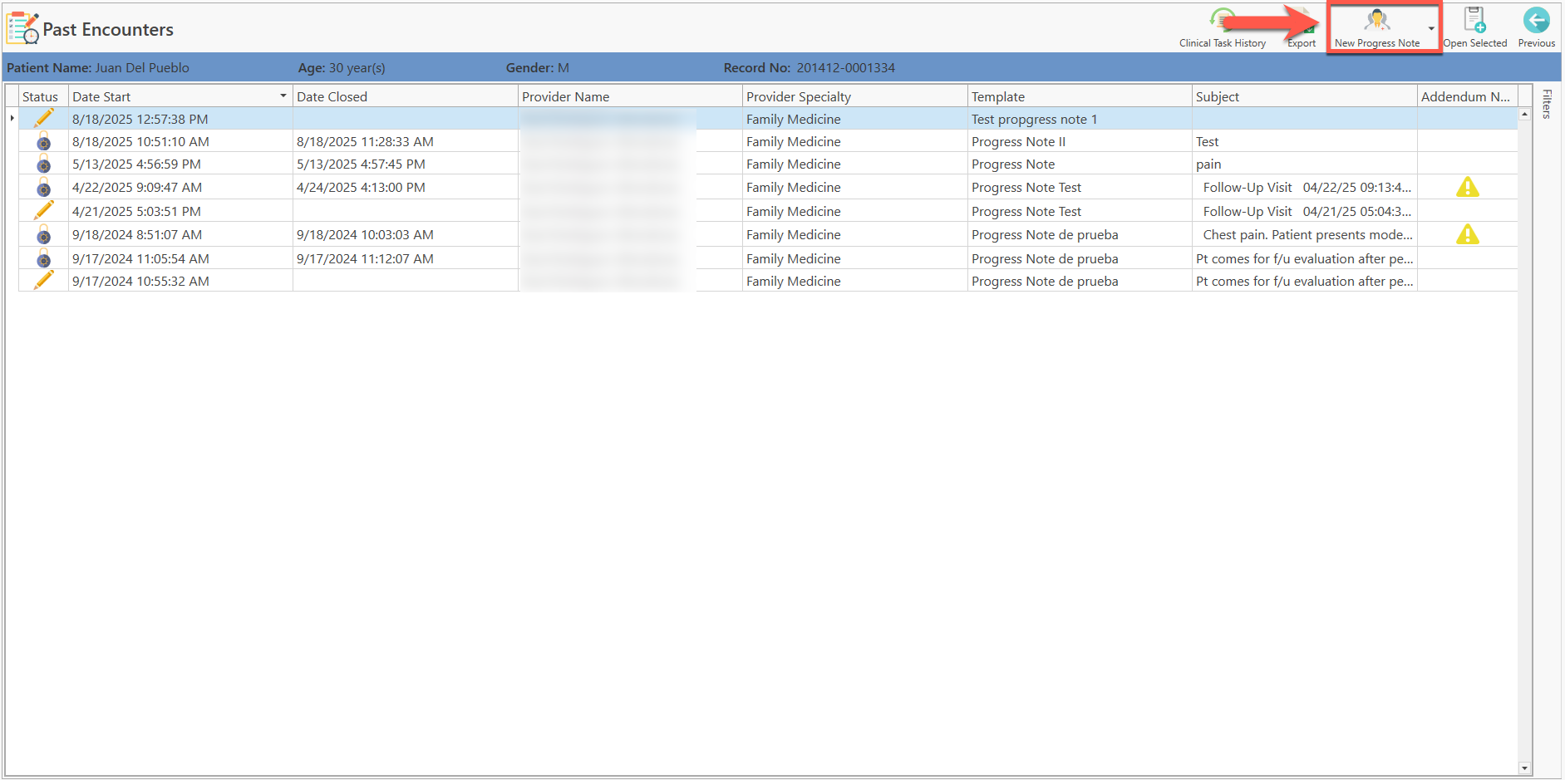This screenshot has width=1565, height=780.
Task: Click lock status icon for 8/18/2025 10:51:10 AM
Action: pos(43,141)
